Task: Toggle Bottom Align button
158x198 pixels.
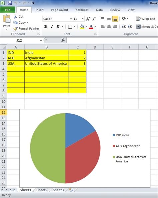Action: coord(115,19)
